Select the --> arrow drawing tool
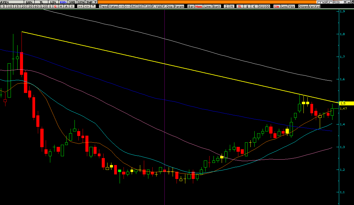Screen dimensions: 354x205 [121, 6]
